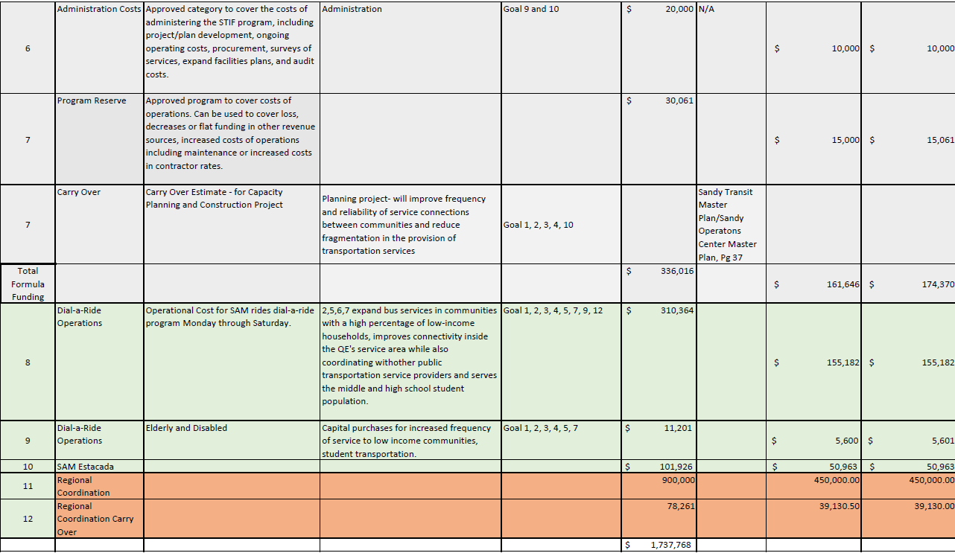
Task: Select the 15,000 value cell
Action: tap(813, 139)
